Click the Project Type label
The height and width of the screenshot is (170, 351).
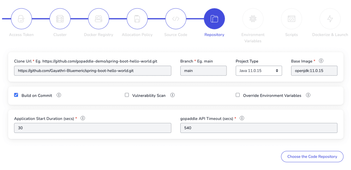(x=247, y=61)
